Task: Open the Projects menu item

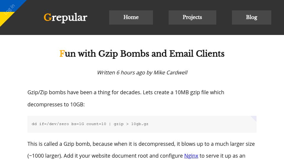Action: (x=192, y=17)
